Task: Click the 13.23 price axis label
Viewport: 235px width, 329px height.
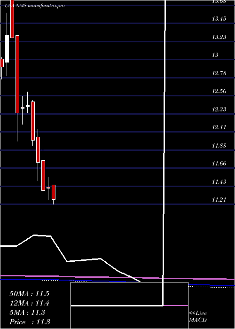Action: tap(219, 37)
